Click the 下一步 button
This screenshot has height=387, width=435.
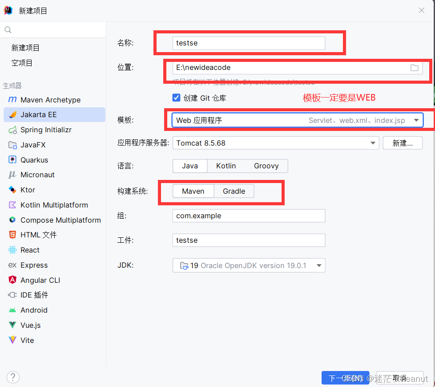346,378
